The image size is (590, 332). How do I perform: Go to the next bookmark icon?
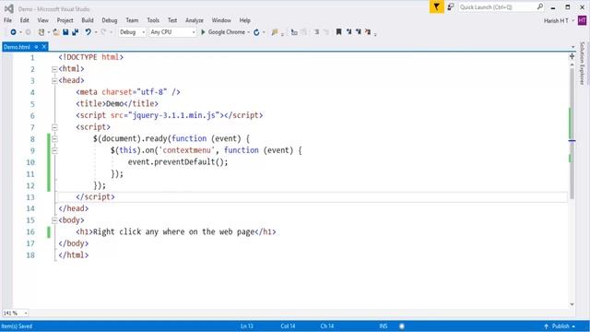click(359, 32)
